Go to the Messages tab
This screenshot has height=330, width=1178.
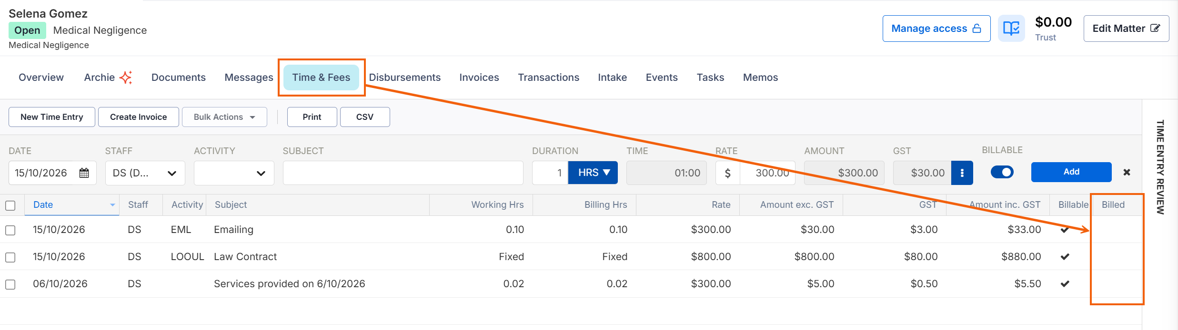[249, 78]
